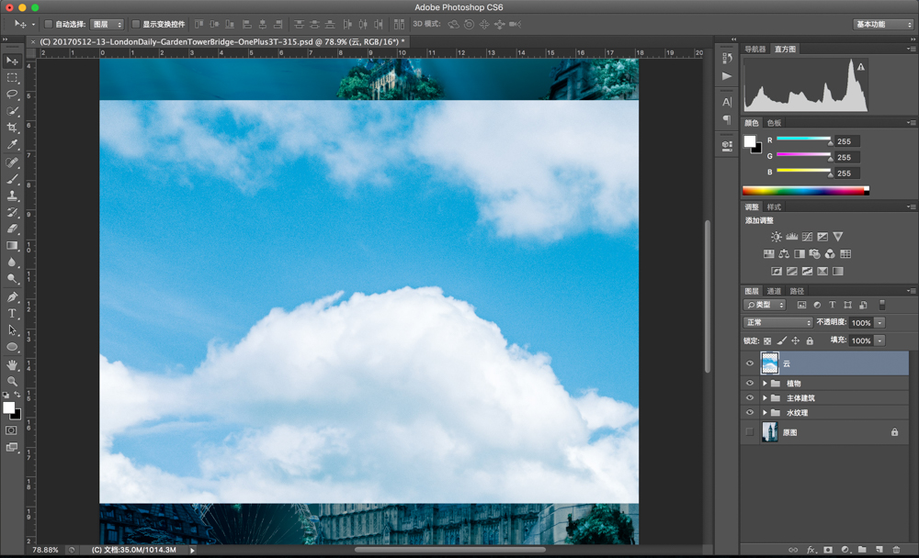Toggle lock all for the layer
Screen dimensions: 919x558
click(x=810, y=340)
